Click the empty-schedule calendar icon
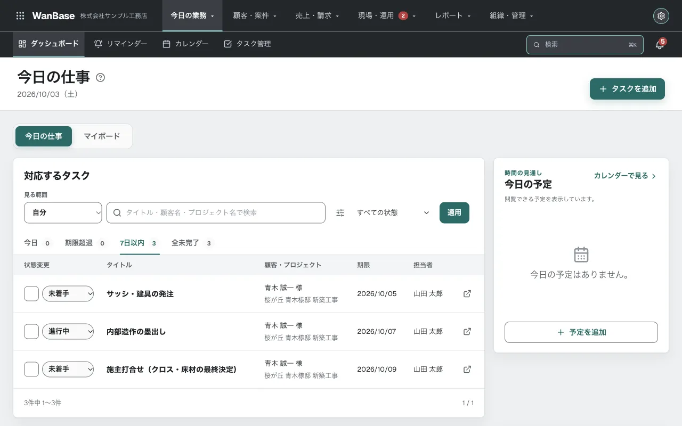 coord(581,255)
